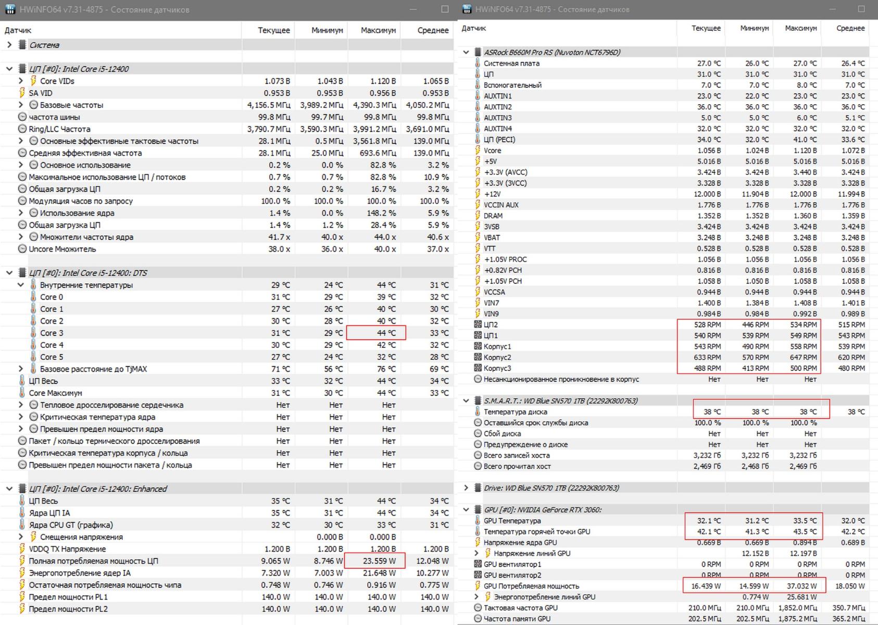Click thermometer icon beside Системная плата
The image size is (878, 625).
pos(478,63)
